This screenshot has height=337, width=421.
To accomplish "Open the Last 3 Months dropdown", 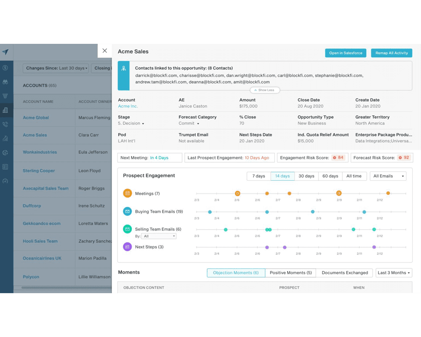I will coord(394,273).
